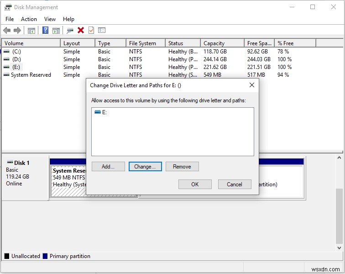This screenshot has width=345, height=274.
Task: Click the 517 MB free space cell
Action: point(256,75)
